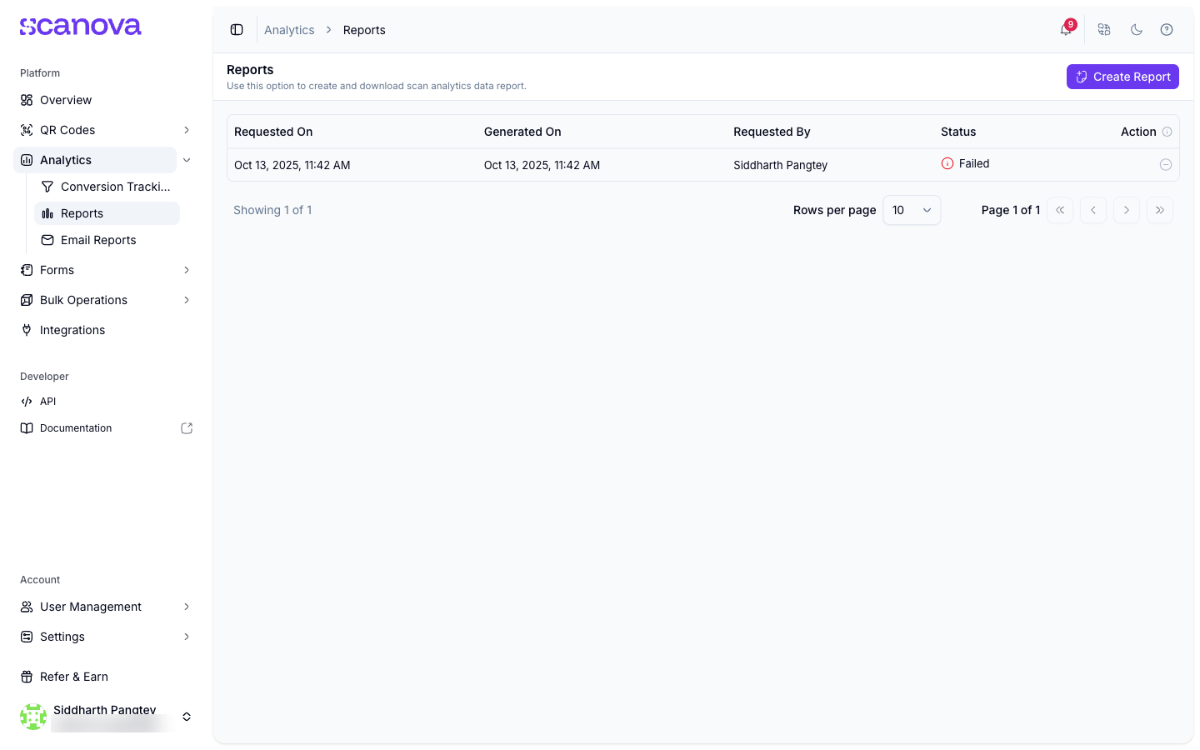Select Email Reports menu item

click(107, 240)
